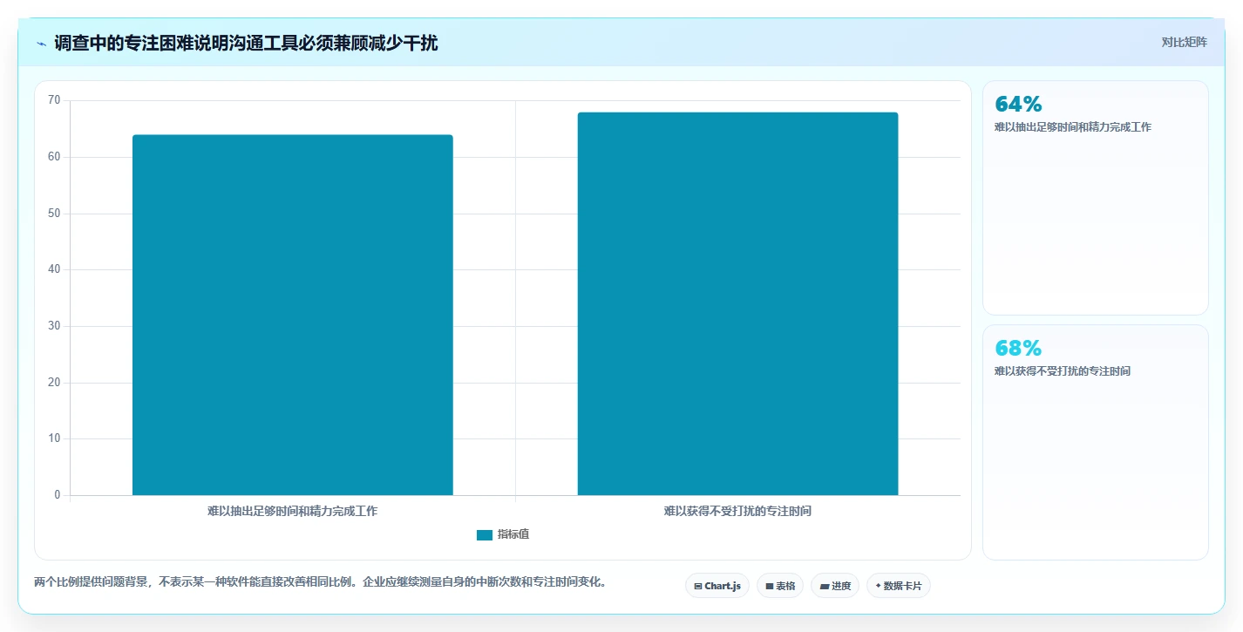
Task: Click the y-axis tick 40
Action: 54,269
